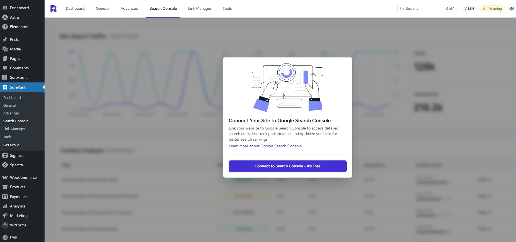Open SureRank submenu General item
Viewport: 516px width, 242px height.
(9, 105)
